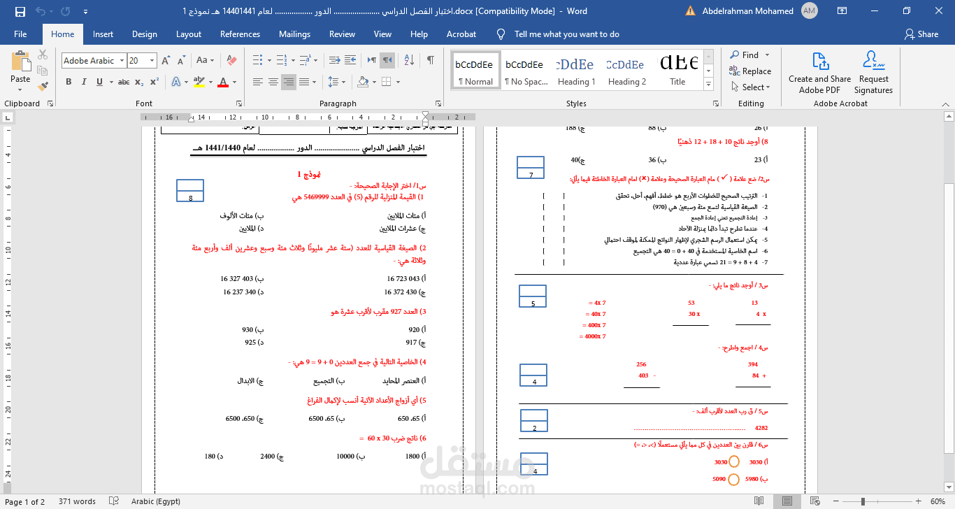
Task: Increase the paragraph indent
Action: click(349, 61)
